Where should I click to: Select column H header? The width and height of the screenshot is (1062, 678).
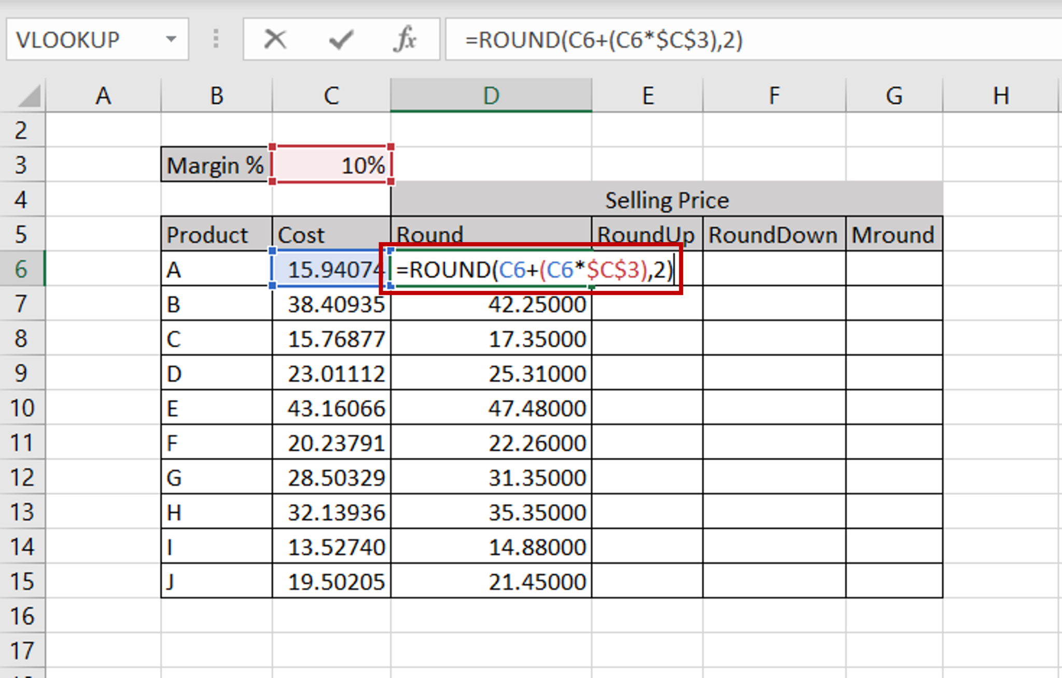click(x=1001, y=95)
